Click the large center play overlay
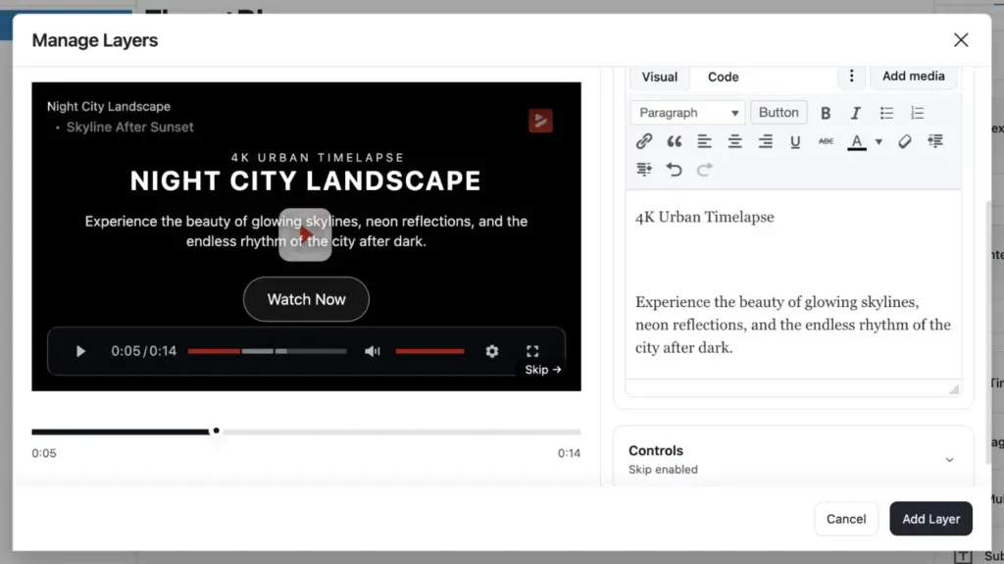Viewport: 1004px width, 564px height. 305,234
